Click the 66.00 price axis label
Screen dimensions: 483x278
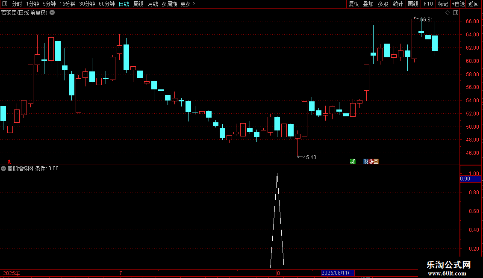pos(472,21)
